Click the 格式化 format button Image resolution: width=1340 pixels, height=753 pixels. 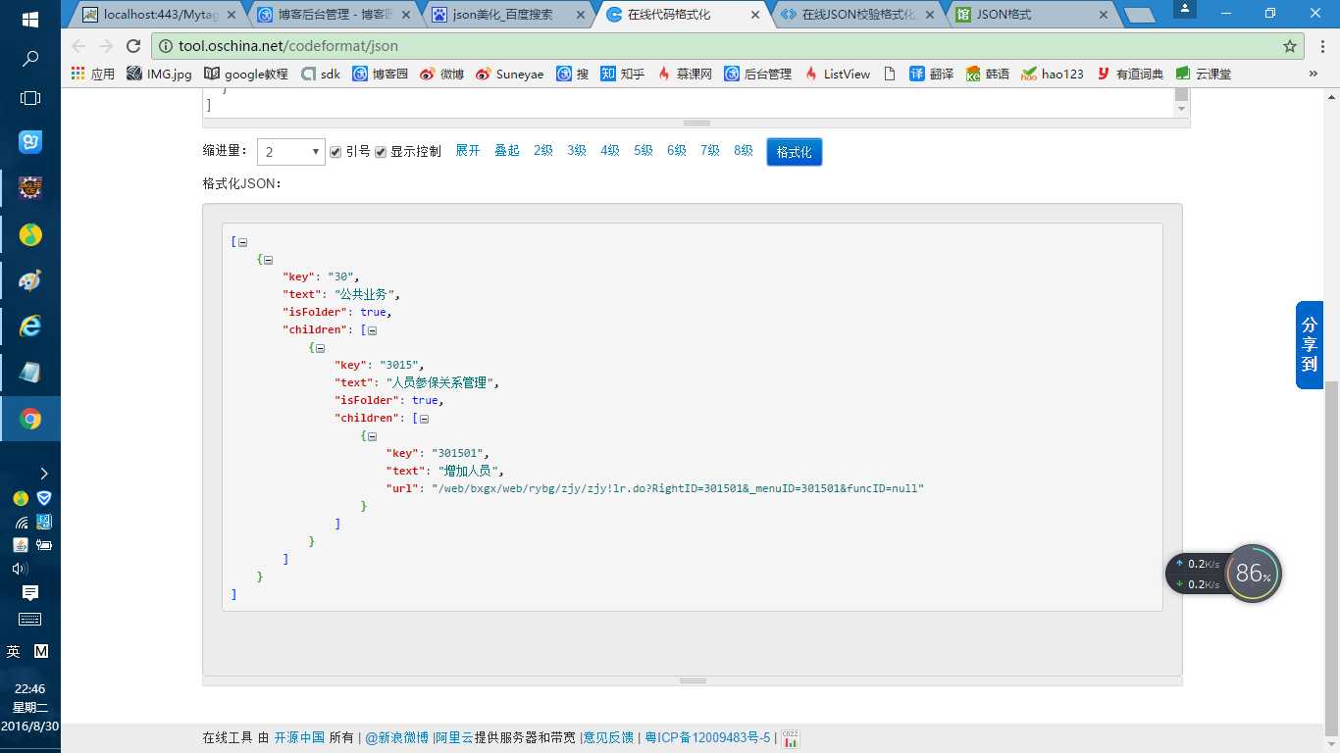click(795, 152)
